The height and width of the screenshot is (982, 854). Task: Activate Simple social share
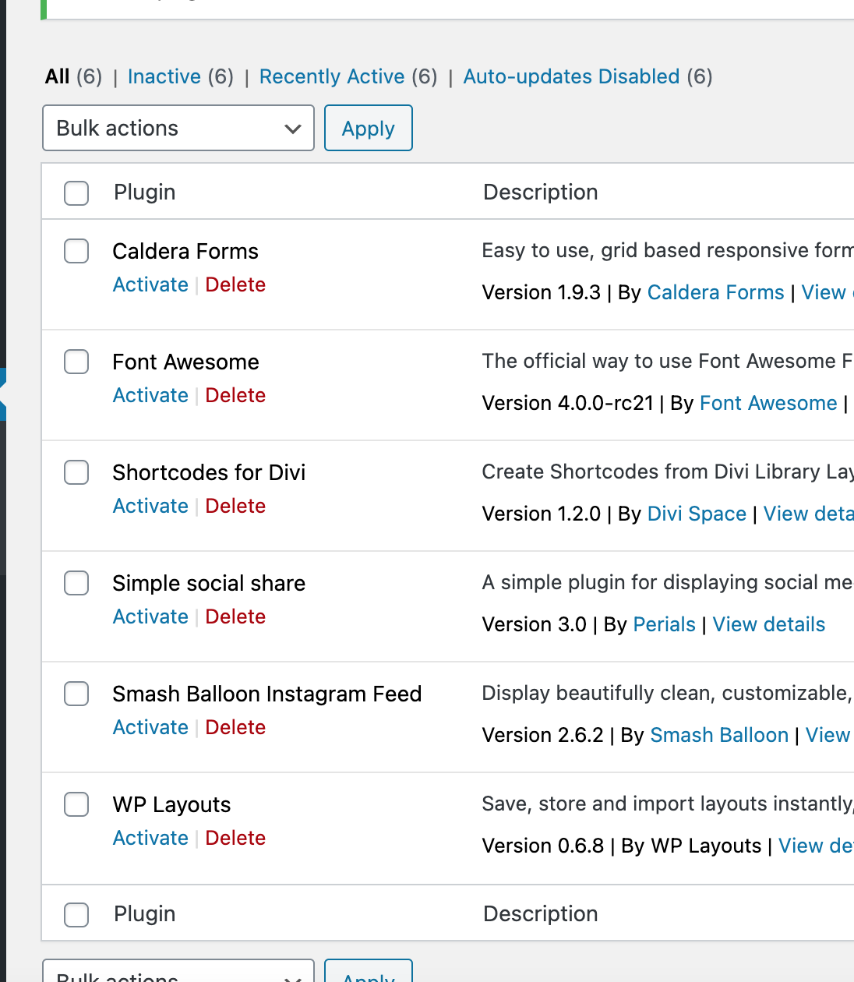(150, 616)
